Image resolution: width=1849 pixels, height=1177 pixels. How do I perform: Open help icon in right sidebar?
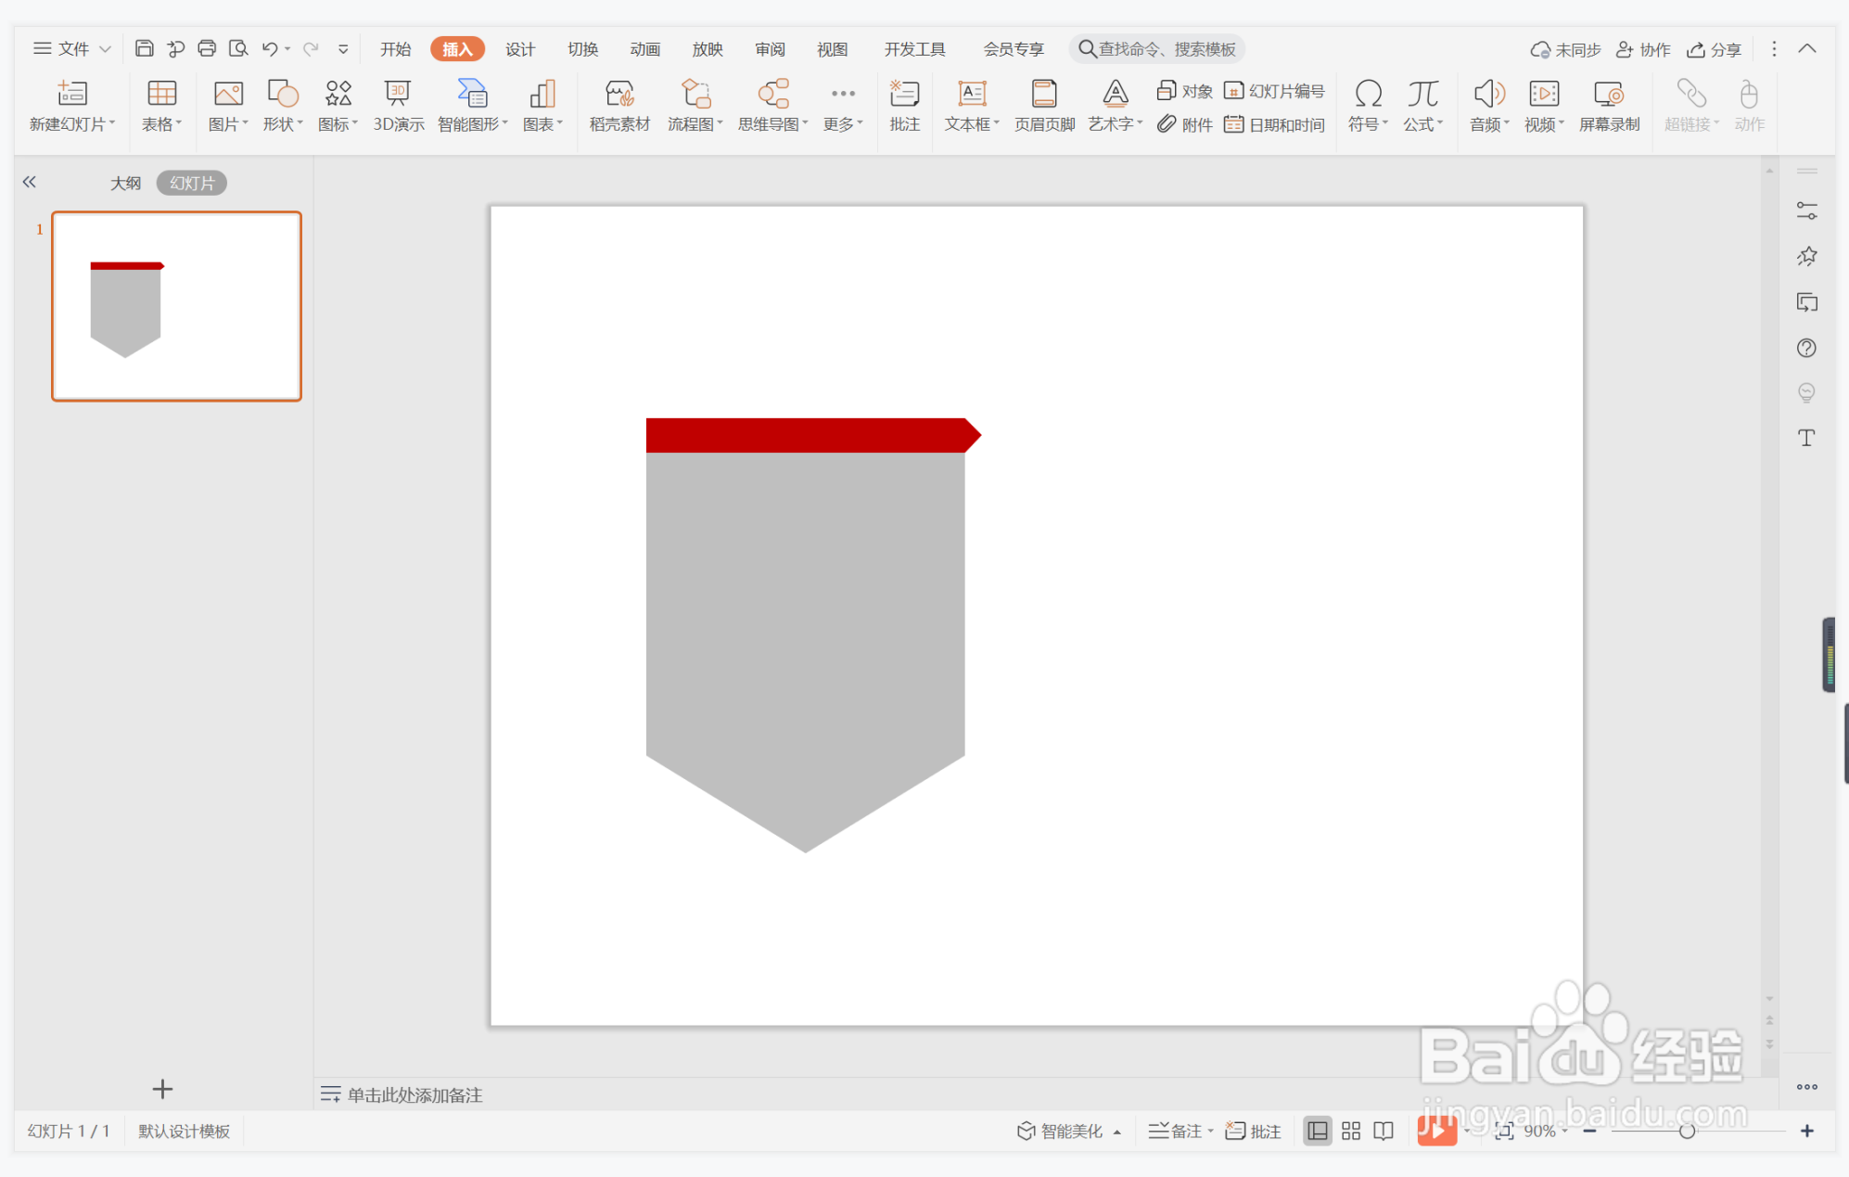pyautogui.click(x=1806, y=348)
